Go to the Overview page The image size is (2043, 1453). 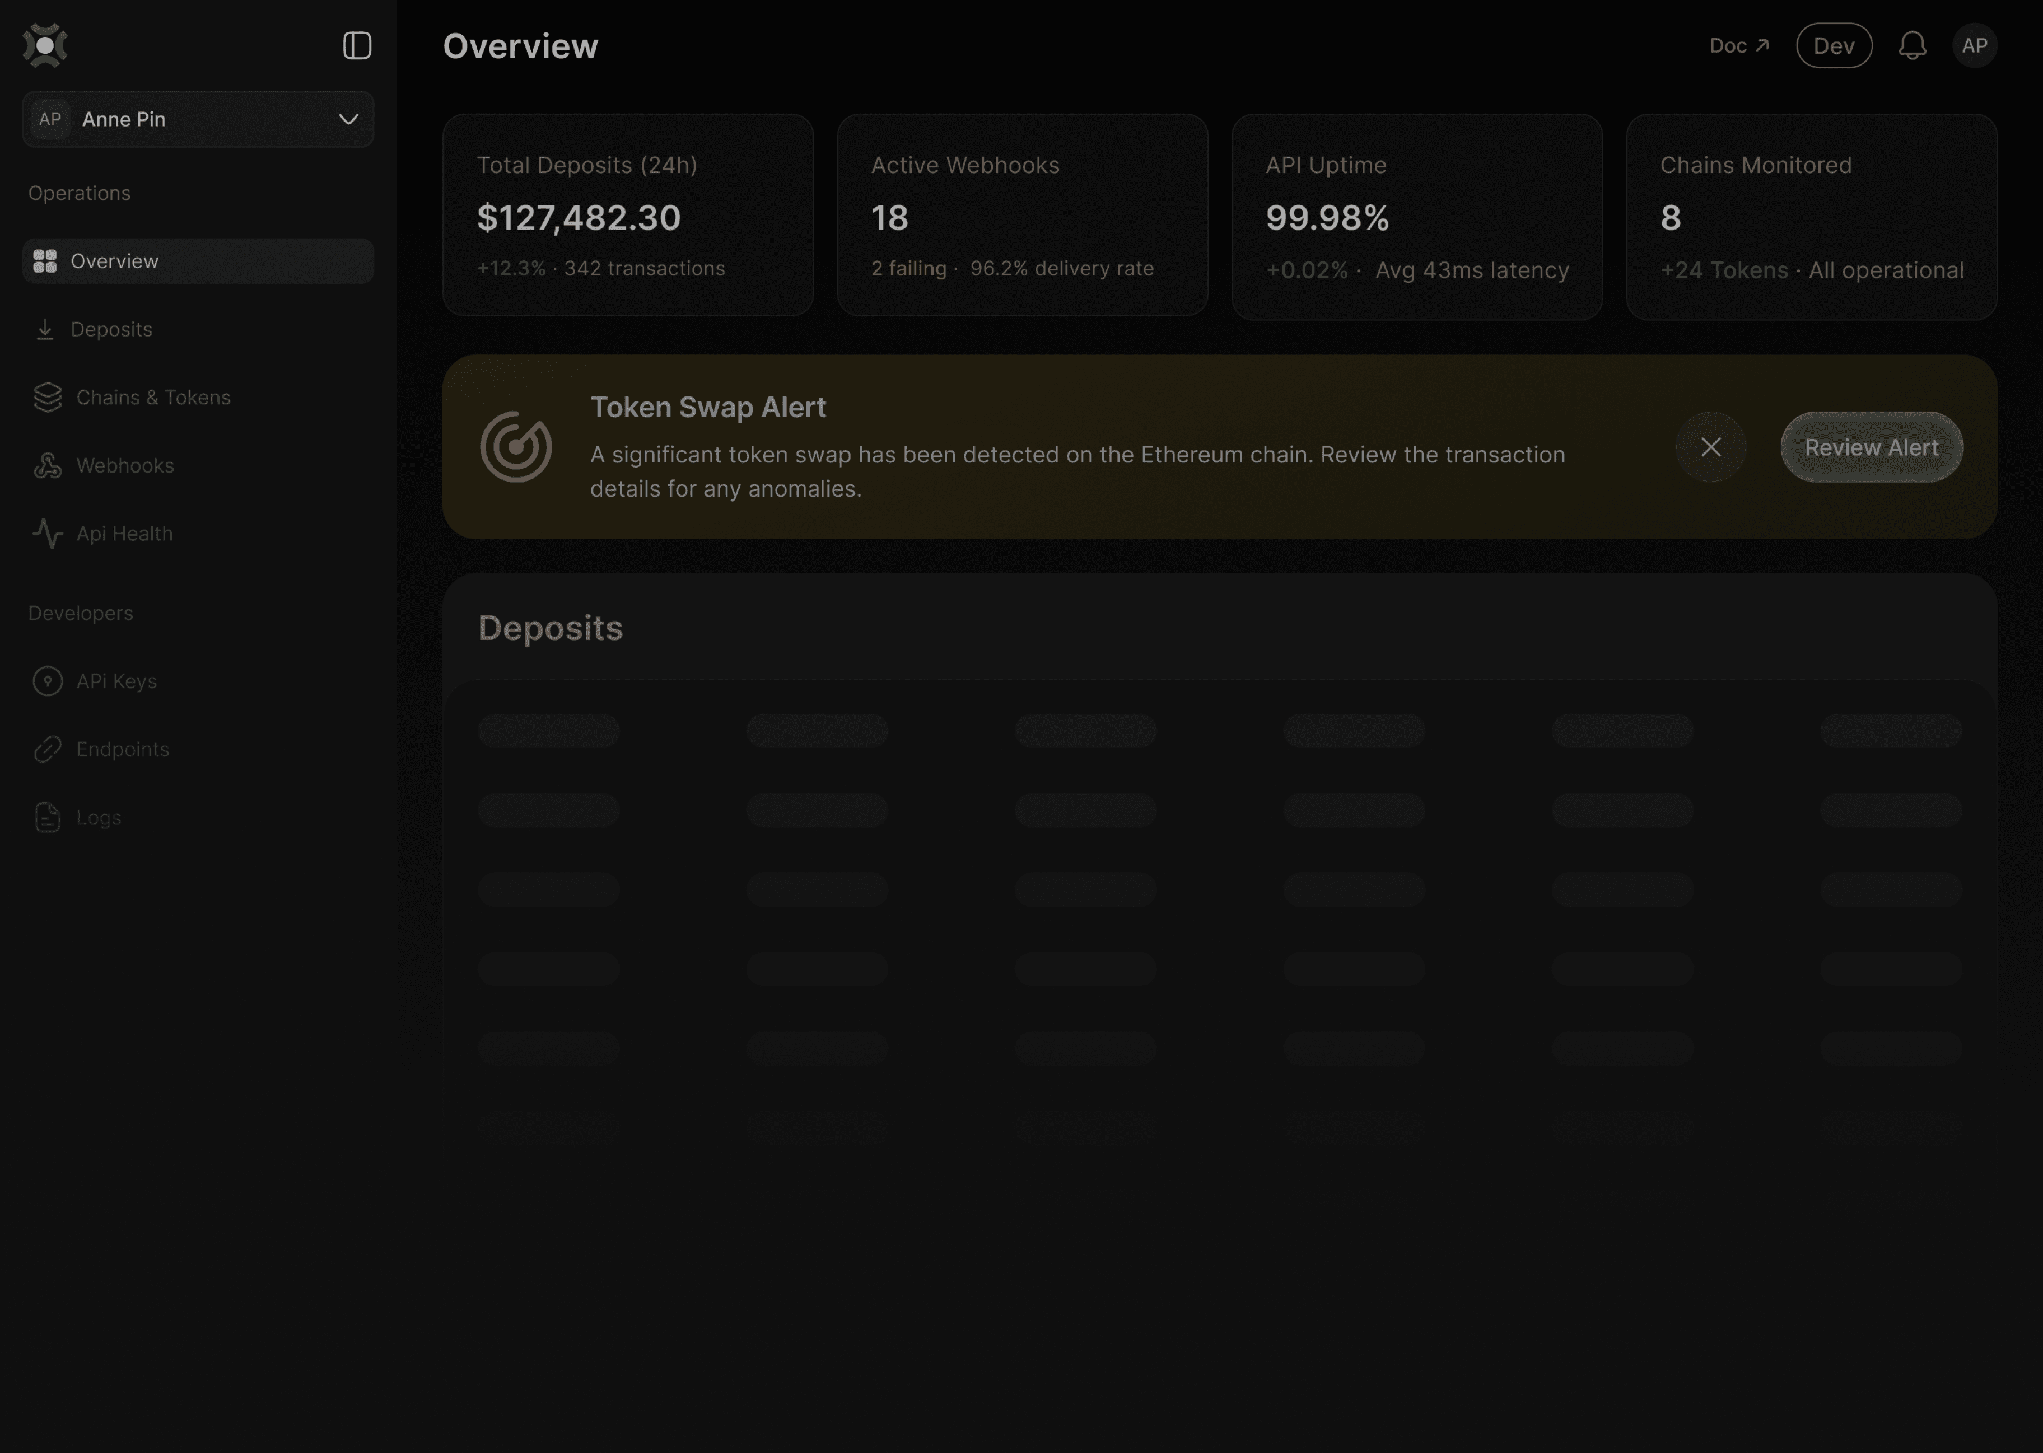(x=115, y=261)
